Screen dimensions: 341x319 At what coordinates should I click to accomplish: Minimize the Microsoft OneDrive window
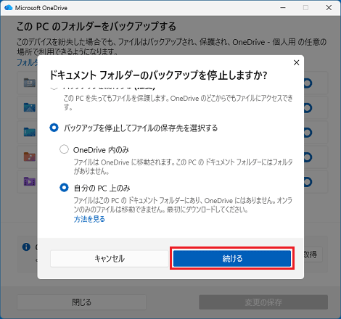click(283, 8)
